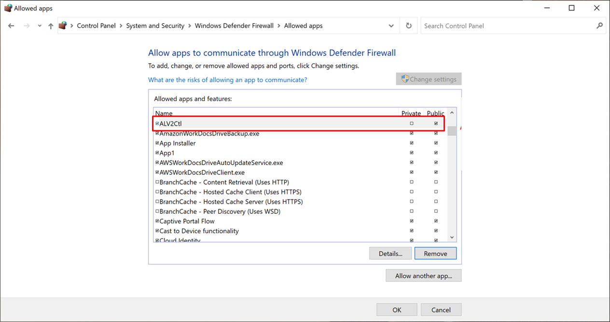
Task: Click the firewall icon in title bar
Action: tap(8, 8)
